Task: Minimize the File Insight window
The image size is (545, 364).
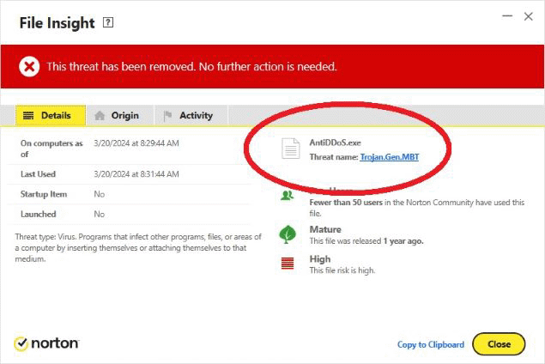Action: click(507, 16)
